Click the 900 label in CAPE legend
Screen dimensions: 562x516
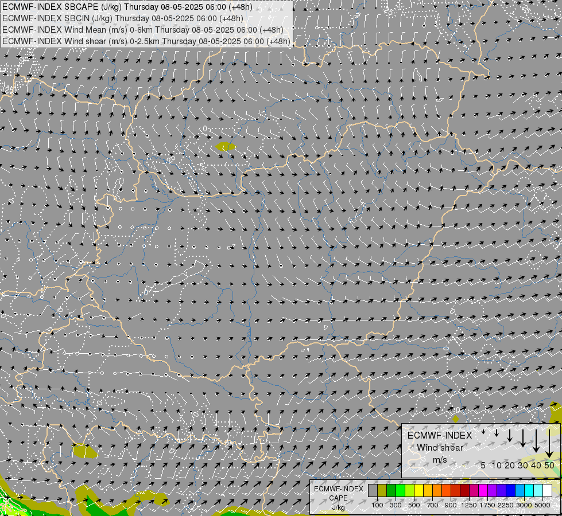(x=451, y=505)
